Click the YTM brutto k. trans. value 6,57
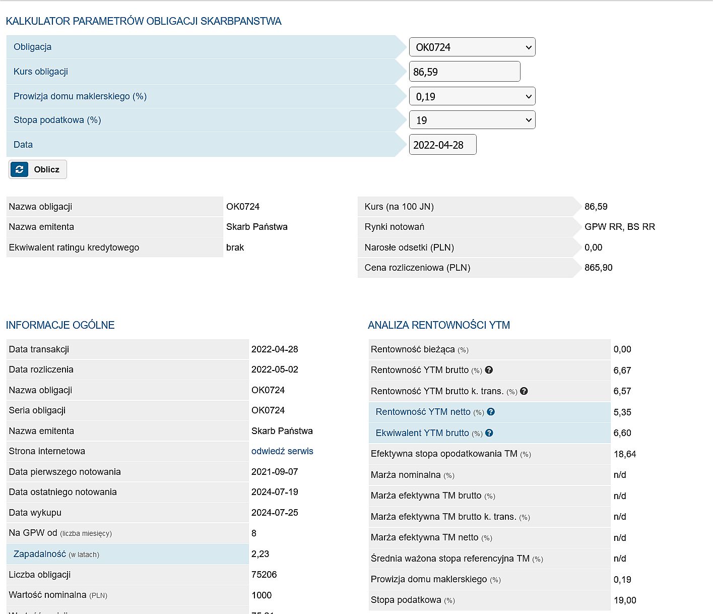Image resolution: width=713 pixels, height=614 pixels. [x=622, y=391]
